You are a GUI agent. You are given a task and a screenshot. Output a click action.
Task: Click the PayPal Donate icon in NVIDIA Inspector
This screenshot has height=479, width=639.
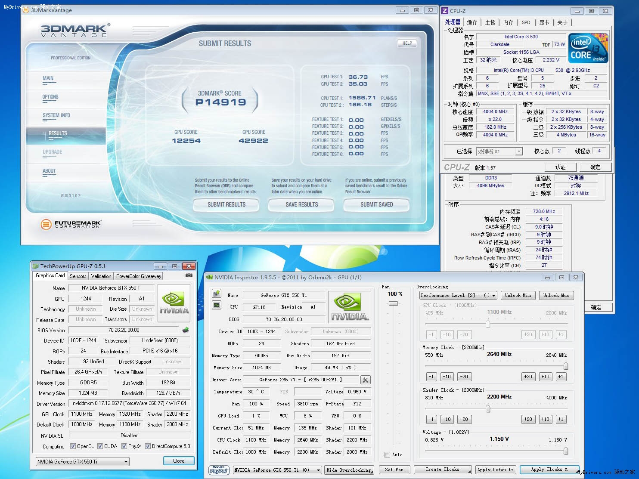[219, 470]
